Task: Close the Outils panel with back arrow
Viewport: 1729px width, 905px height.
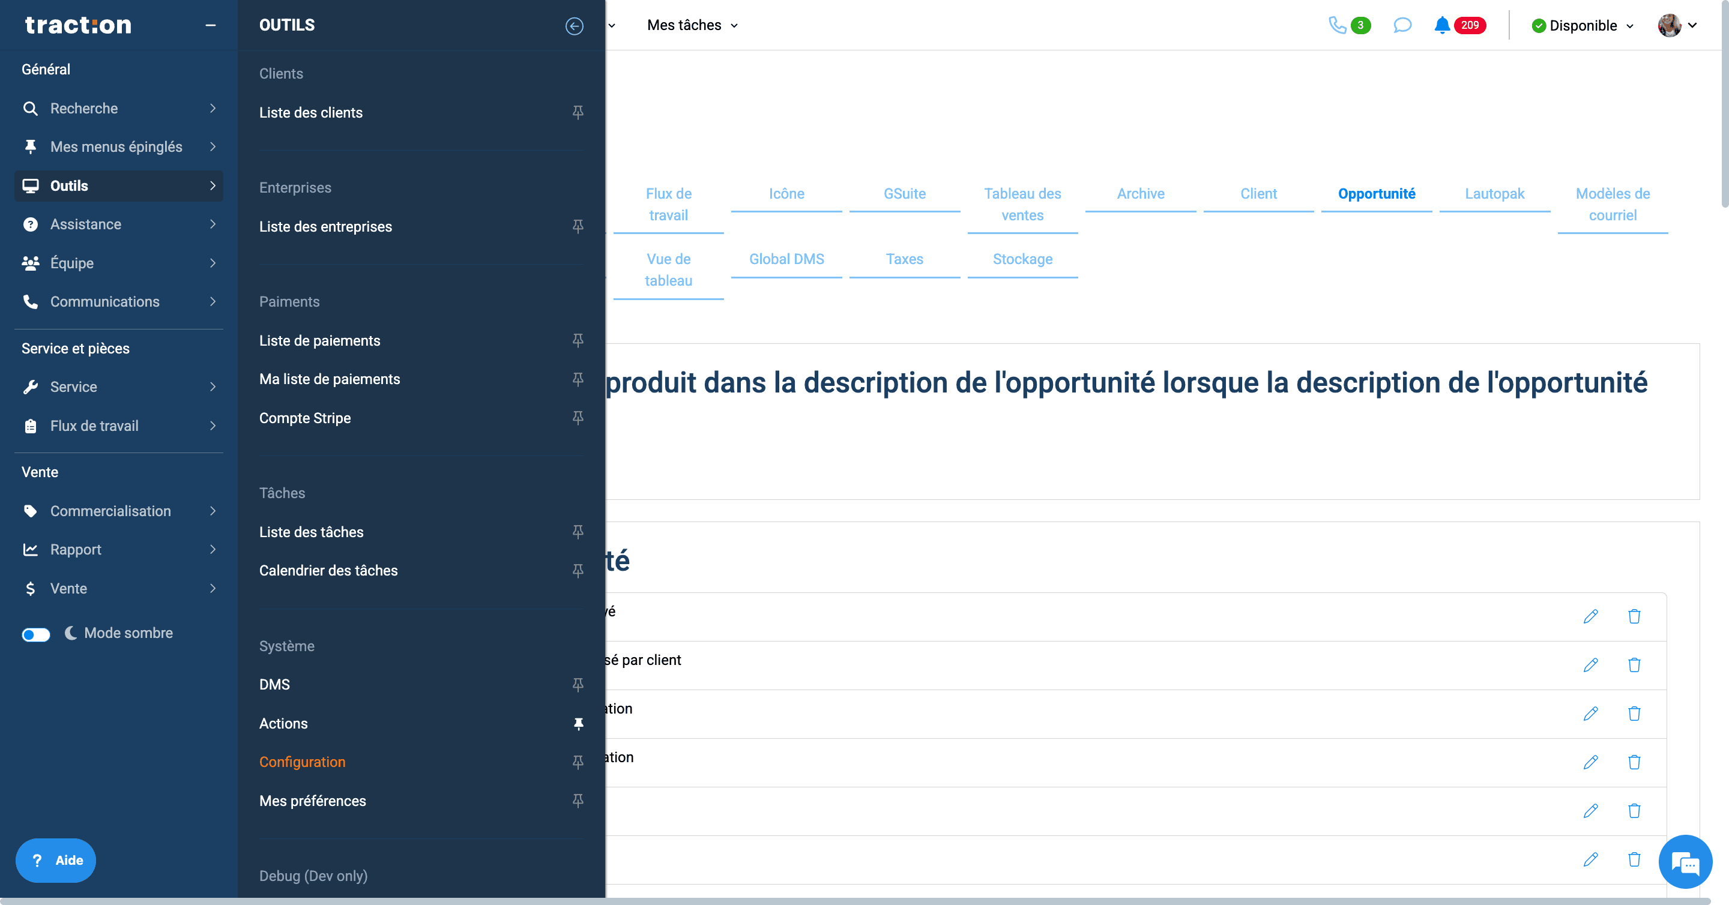Action: (x=574, y=25)
